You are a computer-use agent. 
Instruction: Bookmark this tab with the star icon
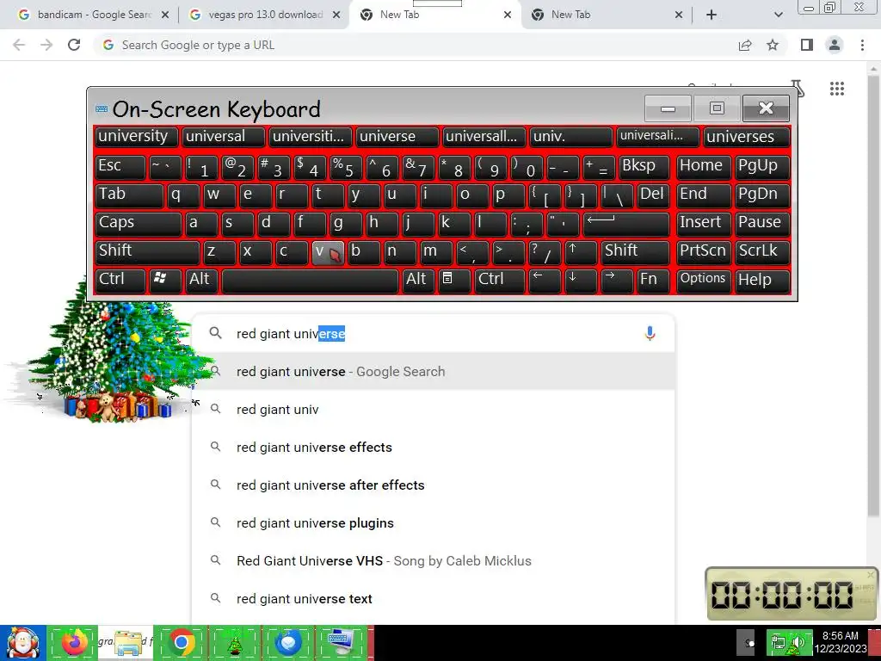773,45
